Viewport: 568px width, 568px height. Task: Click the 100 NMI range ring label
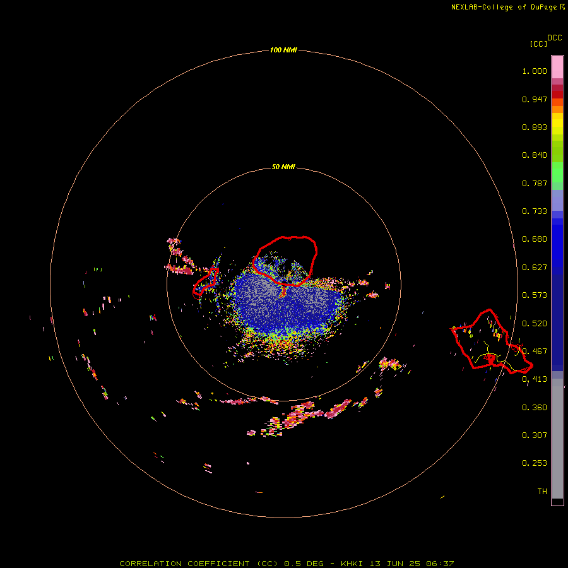point(283,50)
